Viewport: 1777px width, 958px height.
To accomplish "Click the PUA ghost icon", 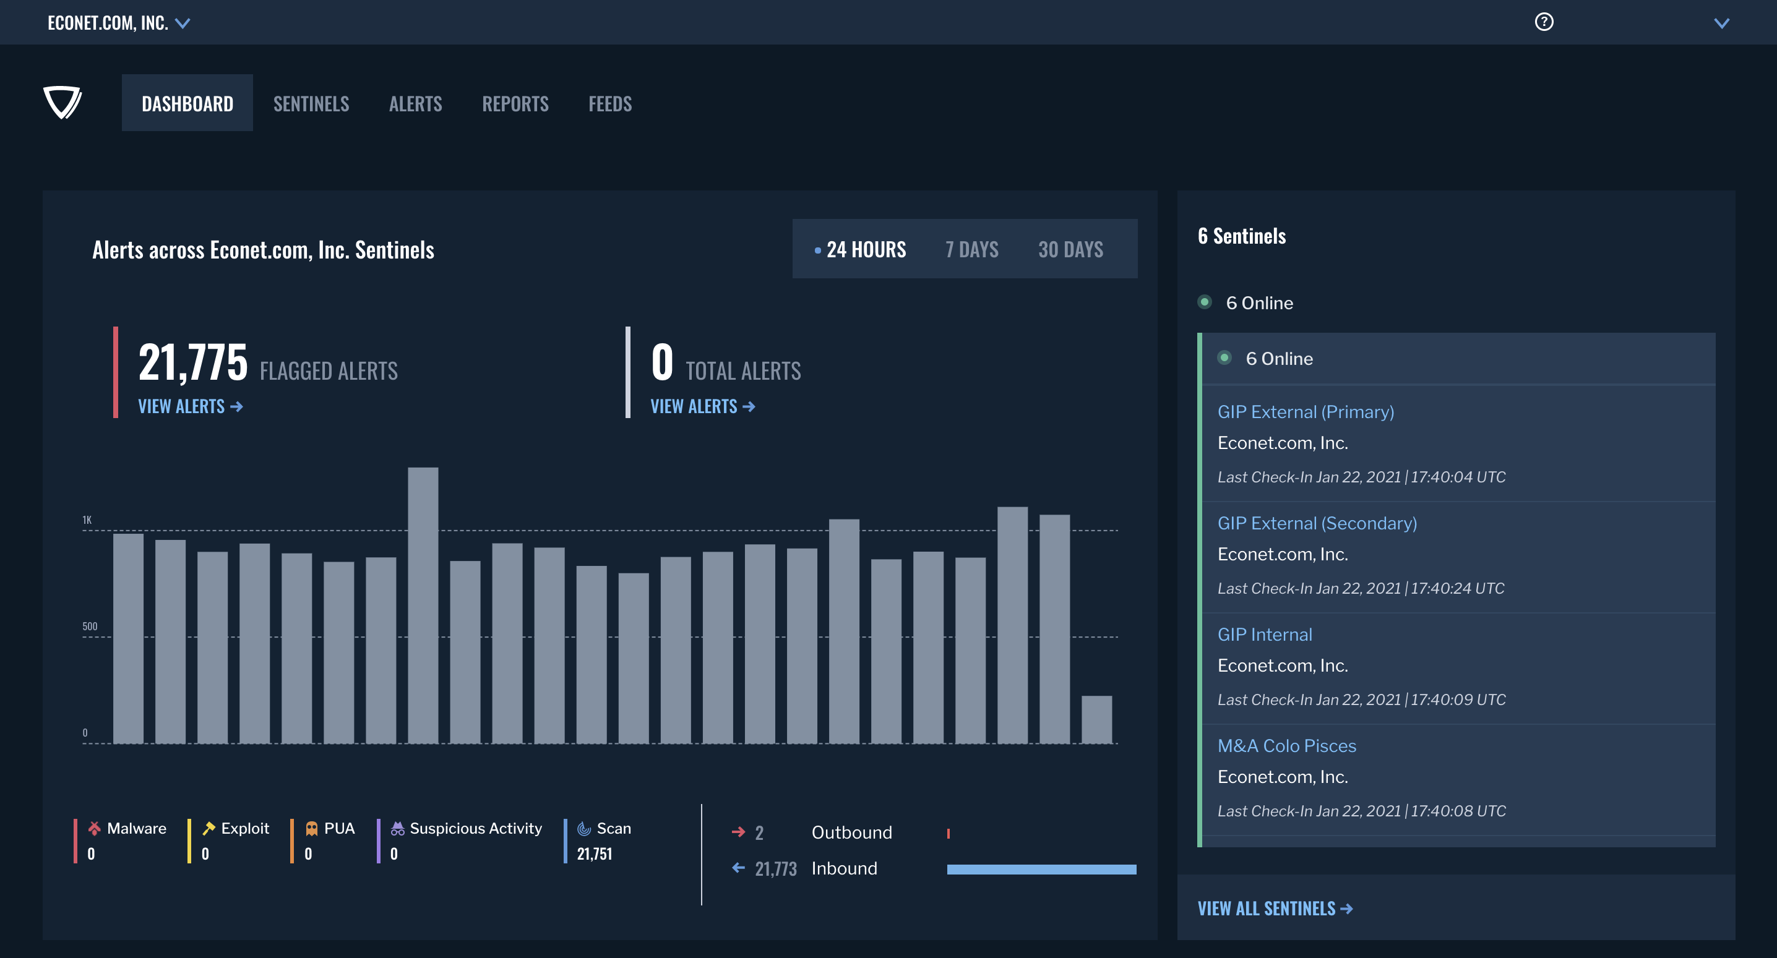I will click(312, 828).
